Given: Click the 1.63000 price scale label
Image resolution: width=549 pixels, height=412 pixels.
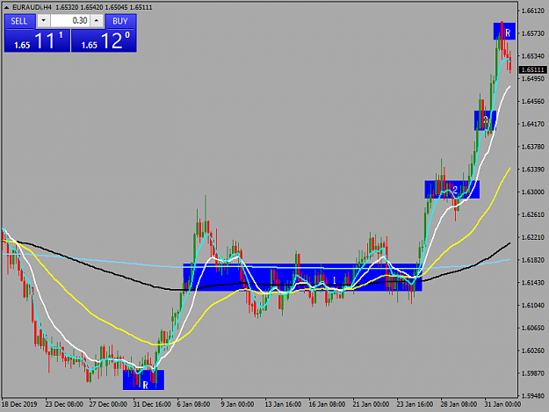Looking at the screenshot, I should point(533,192).
